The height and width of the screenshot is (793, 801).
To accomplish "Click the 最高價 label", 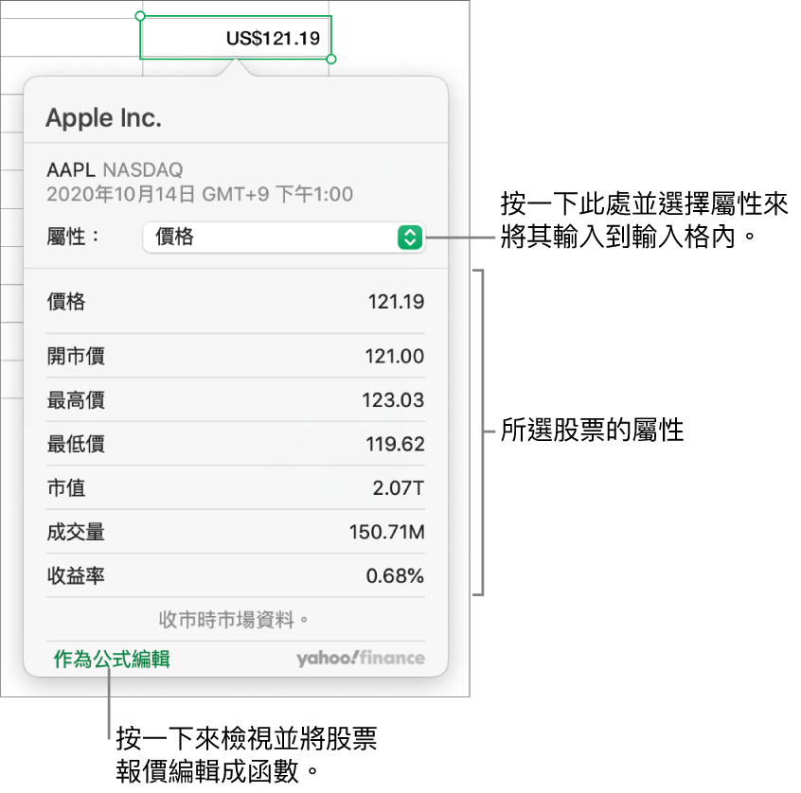I will 76,400.
